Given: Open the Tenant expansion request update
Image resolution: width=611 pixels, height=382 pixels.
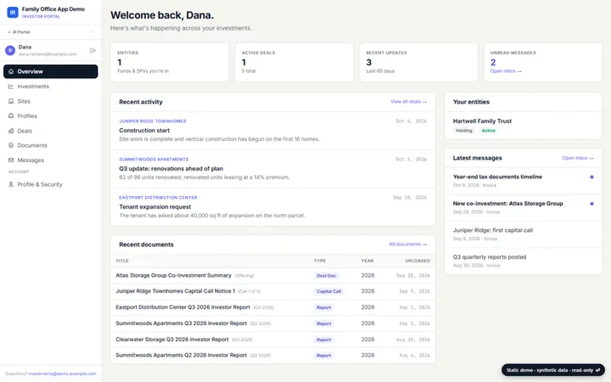Looking at the screenshot, I should pos(155,207).
